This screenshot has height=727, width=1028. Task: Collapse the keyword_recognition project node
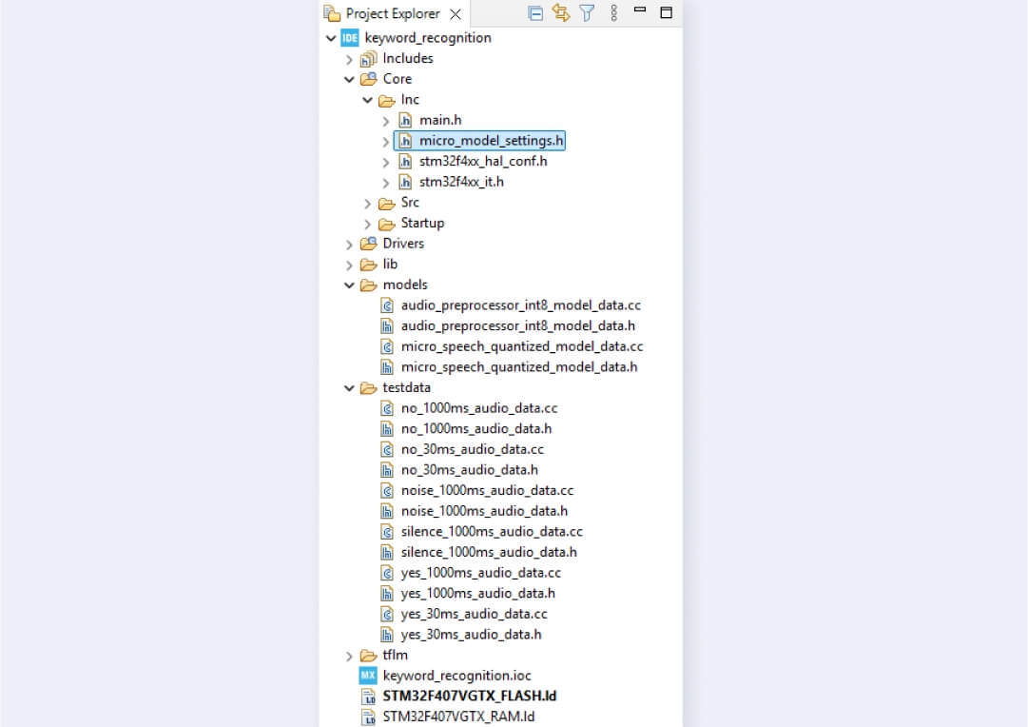point(331,38)
